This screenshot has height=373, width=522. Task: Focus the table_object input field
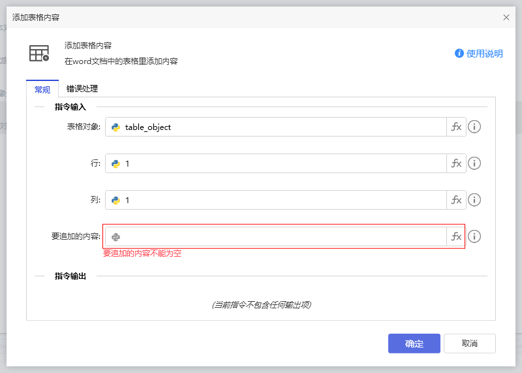click(x=281, y=127)
